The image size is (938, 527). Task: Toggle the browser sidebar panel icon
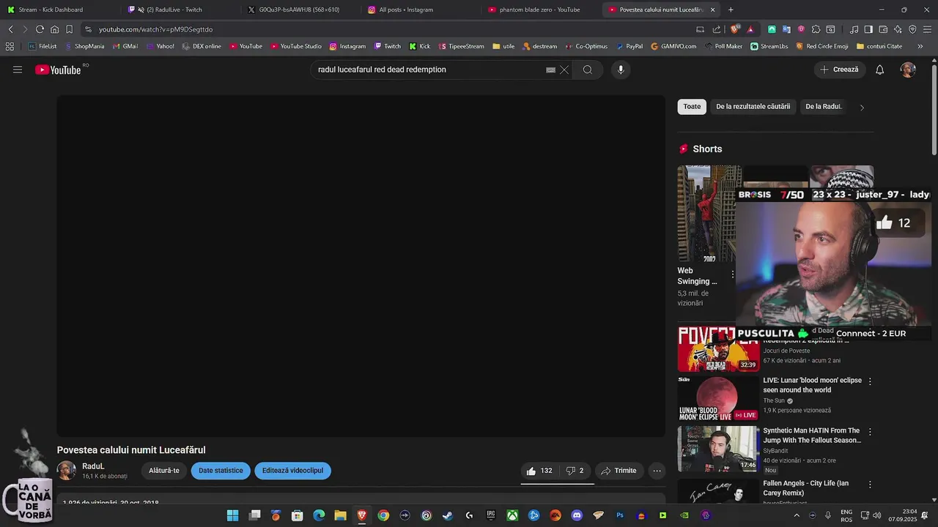868,29
